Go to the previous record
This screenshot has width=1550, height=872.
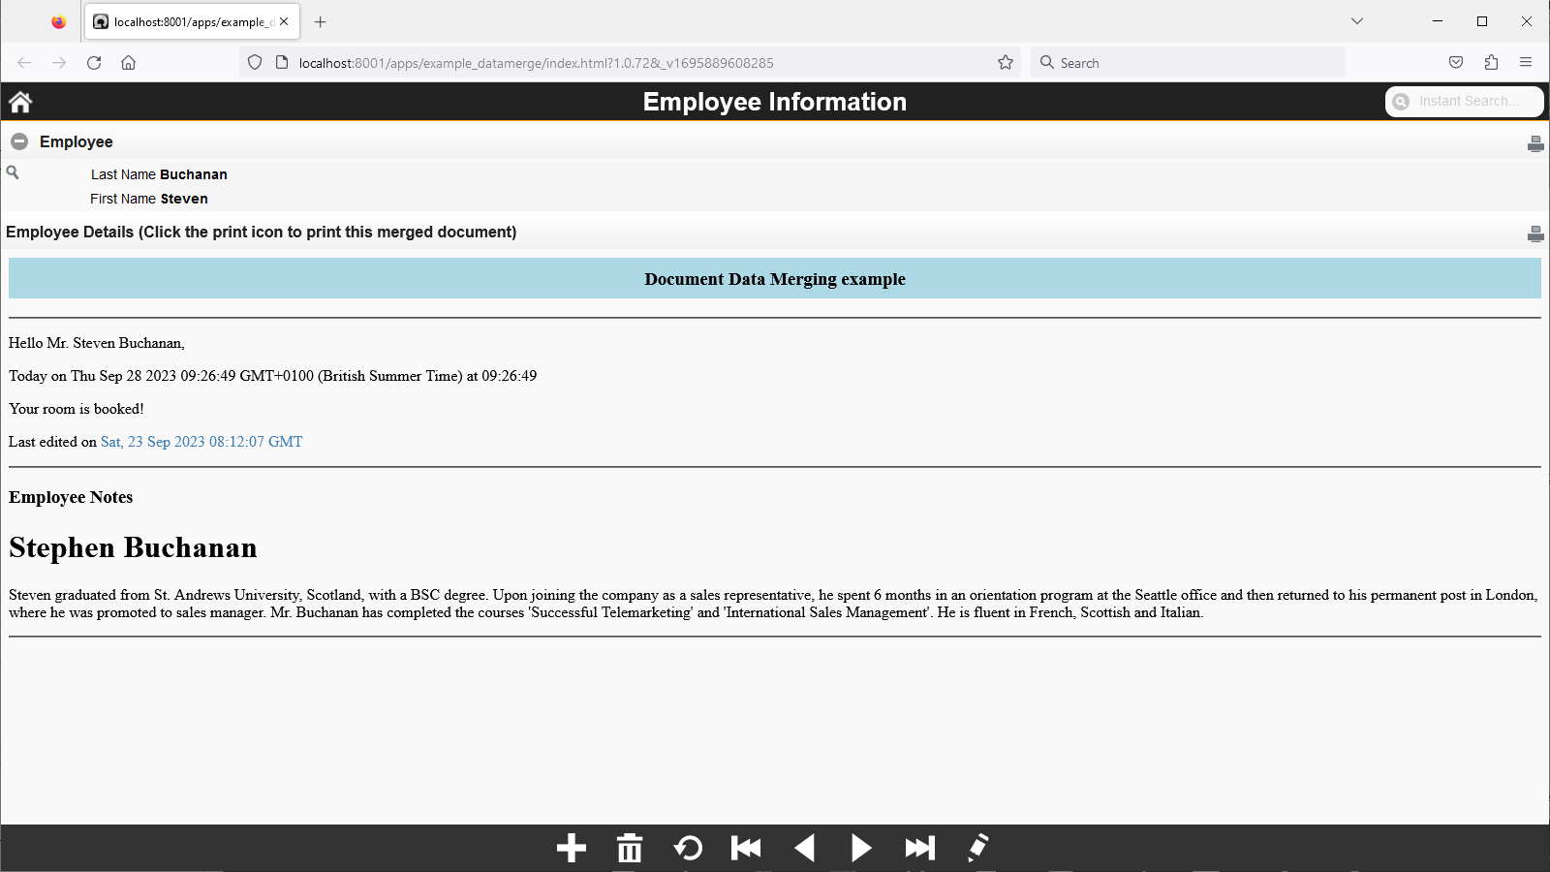[x=804, y=848]
